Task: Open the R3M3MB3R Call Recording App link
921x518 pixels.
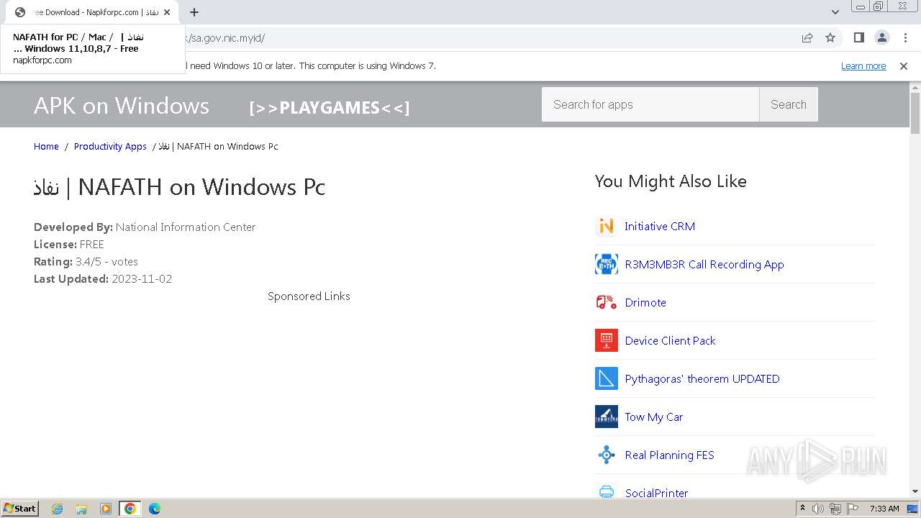Action: 704,264
